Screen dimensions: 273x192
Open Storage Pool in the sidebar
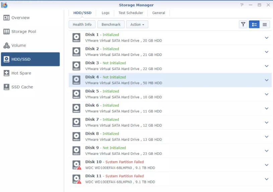coord(23,31)
